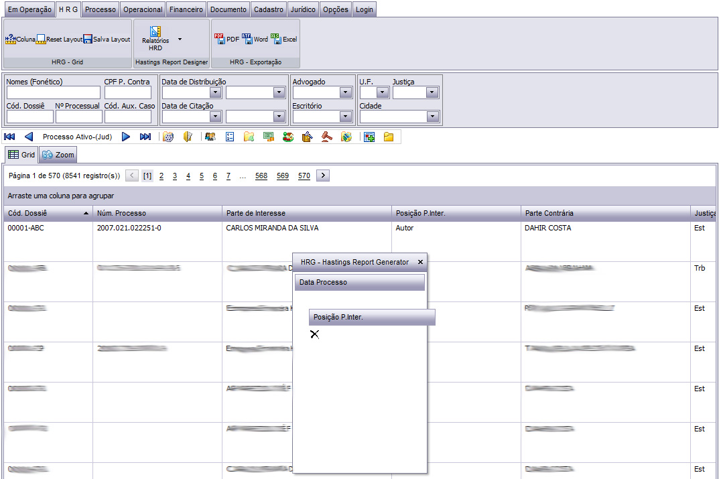Click the film reel folder icon
The height and width of the screenshot is (479, 719).
[168, 137]
